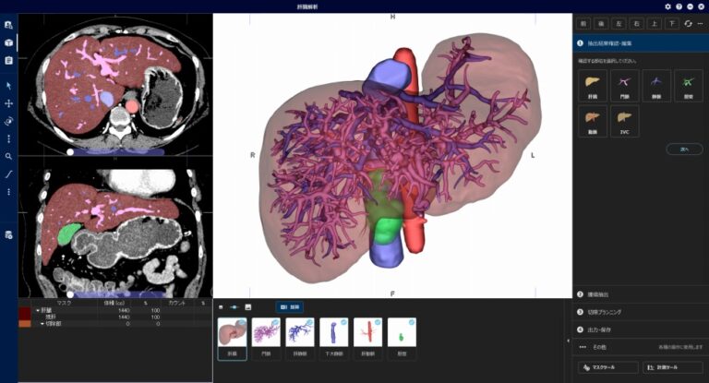Select the arrow pointer tool in left sidebar
The width and height of the screenshot is (709, 383).
(8, 85)
